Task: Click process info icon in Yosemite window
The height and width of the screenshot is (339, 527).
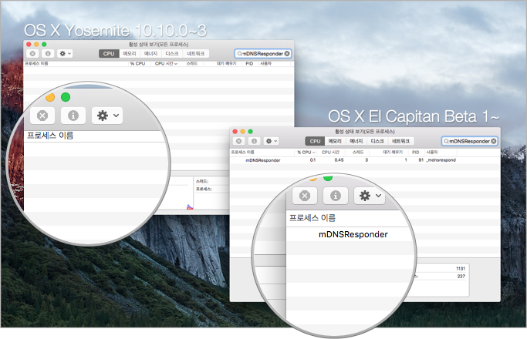Action: click(x=48, y=53)
